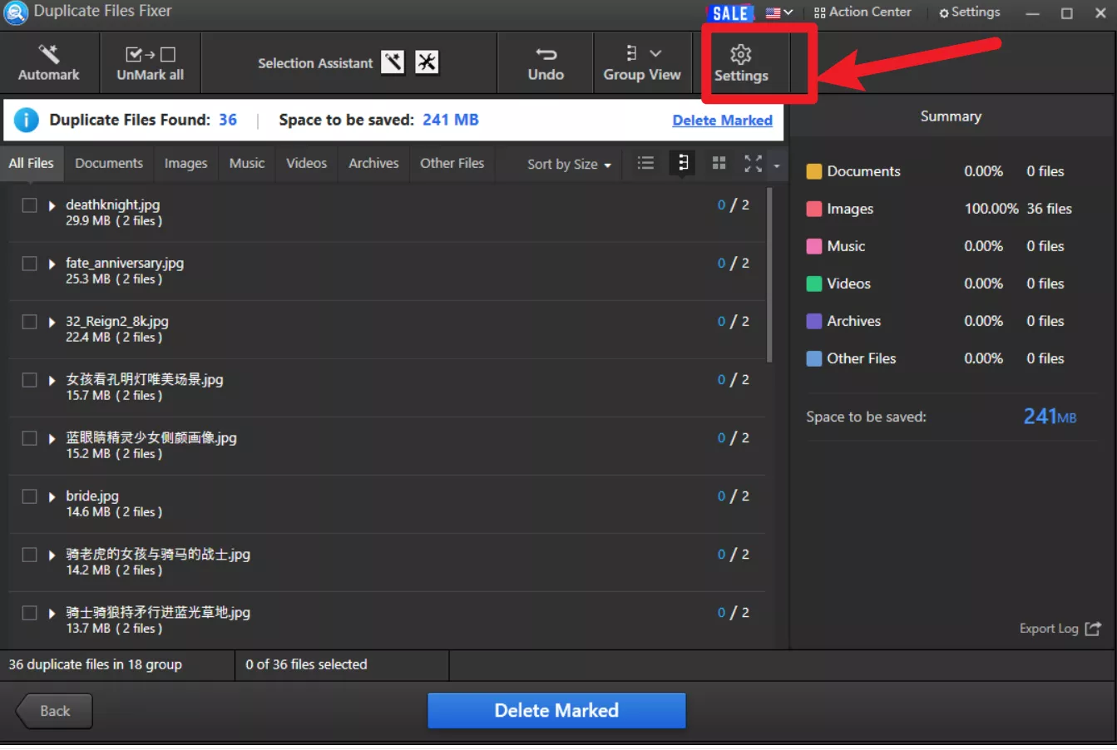1117x750 pixels.
Task: Open the Group View dropdown
Action: pyautogui.click(x=642, y=63)
